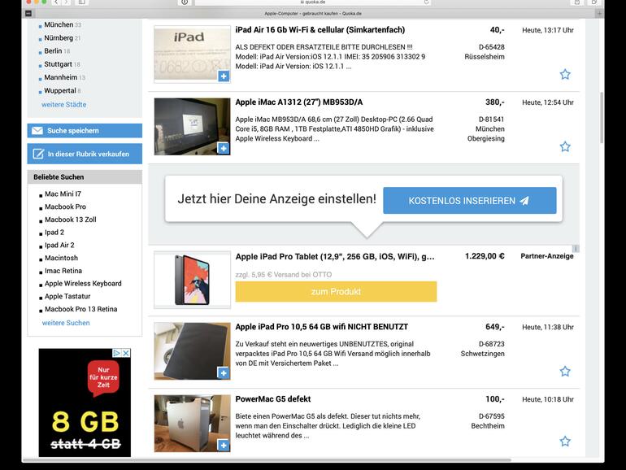Screen dimensions: 626x470
Task: Open weitere Suchen link
Action: [x=66, y=323]
